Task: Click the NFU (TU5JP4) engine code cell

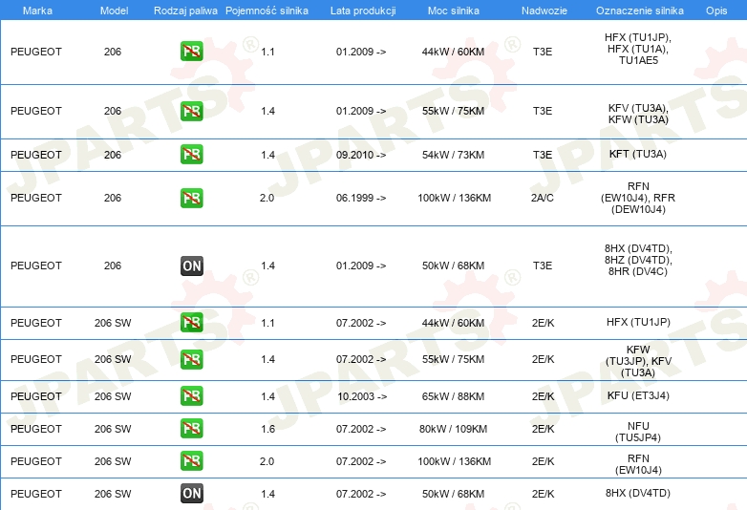Action: (x=638, y=432)
